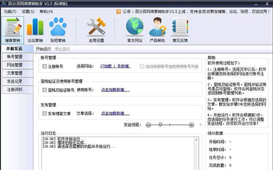The image size is (273, 170).
Task: Enable the 登陆及验证帐号 checkbox
Action: (44, 90)
